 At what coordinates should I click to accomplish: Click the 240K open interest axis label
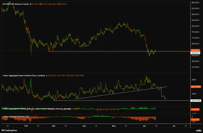(194, 94)
